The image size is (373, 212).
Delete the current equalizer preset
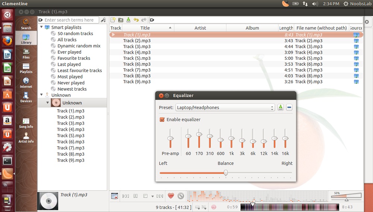click(x=289, y=107)
